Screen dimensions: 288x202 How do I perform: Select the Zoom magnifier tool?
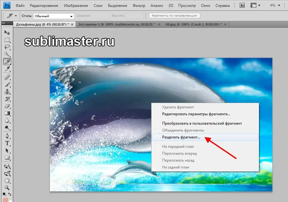(x=7, y=188)
